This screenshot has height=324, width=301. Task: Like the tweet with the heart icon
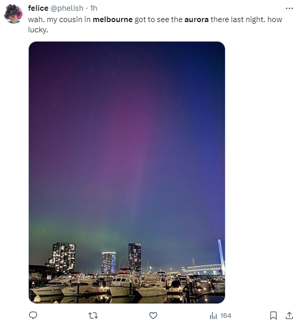153,316
